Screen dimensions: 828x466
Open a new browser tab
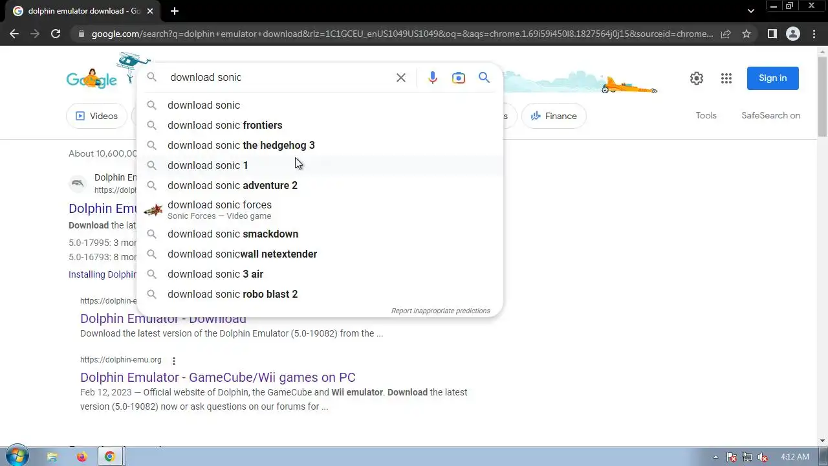click(x=175, y=11)
